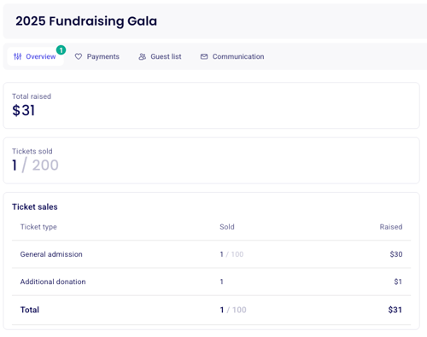Go to the Communication tab
Image resolution: width=427 pixels, height=337 pixels.
232,56
